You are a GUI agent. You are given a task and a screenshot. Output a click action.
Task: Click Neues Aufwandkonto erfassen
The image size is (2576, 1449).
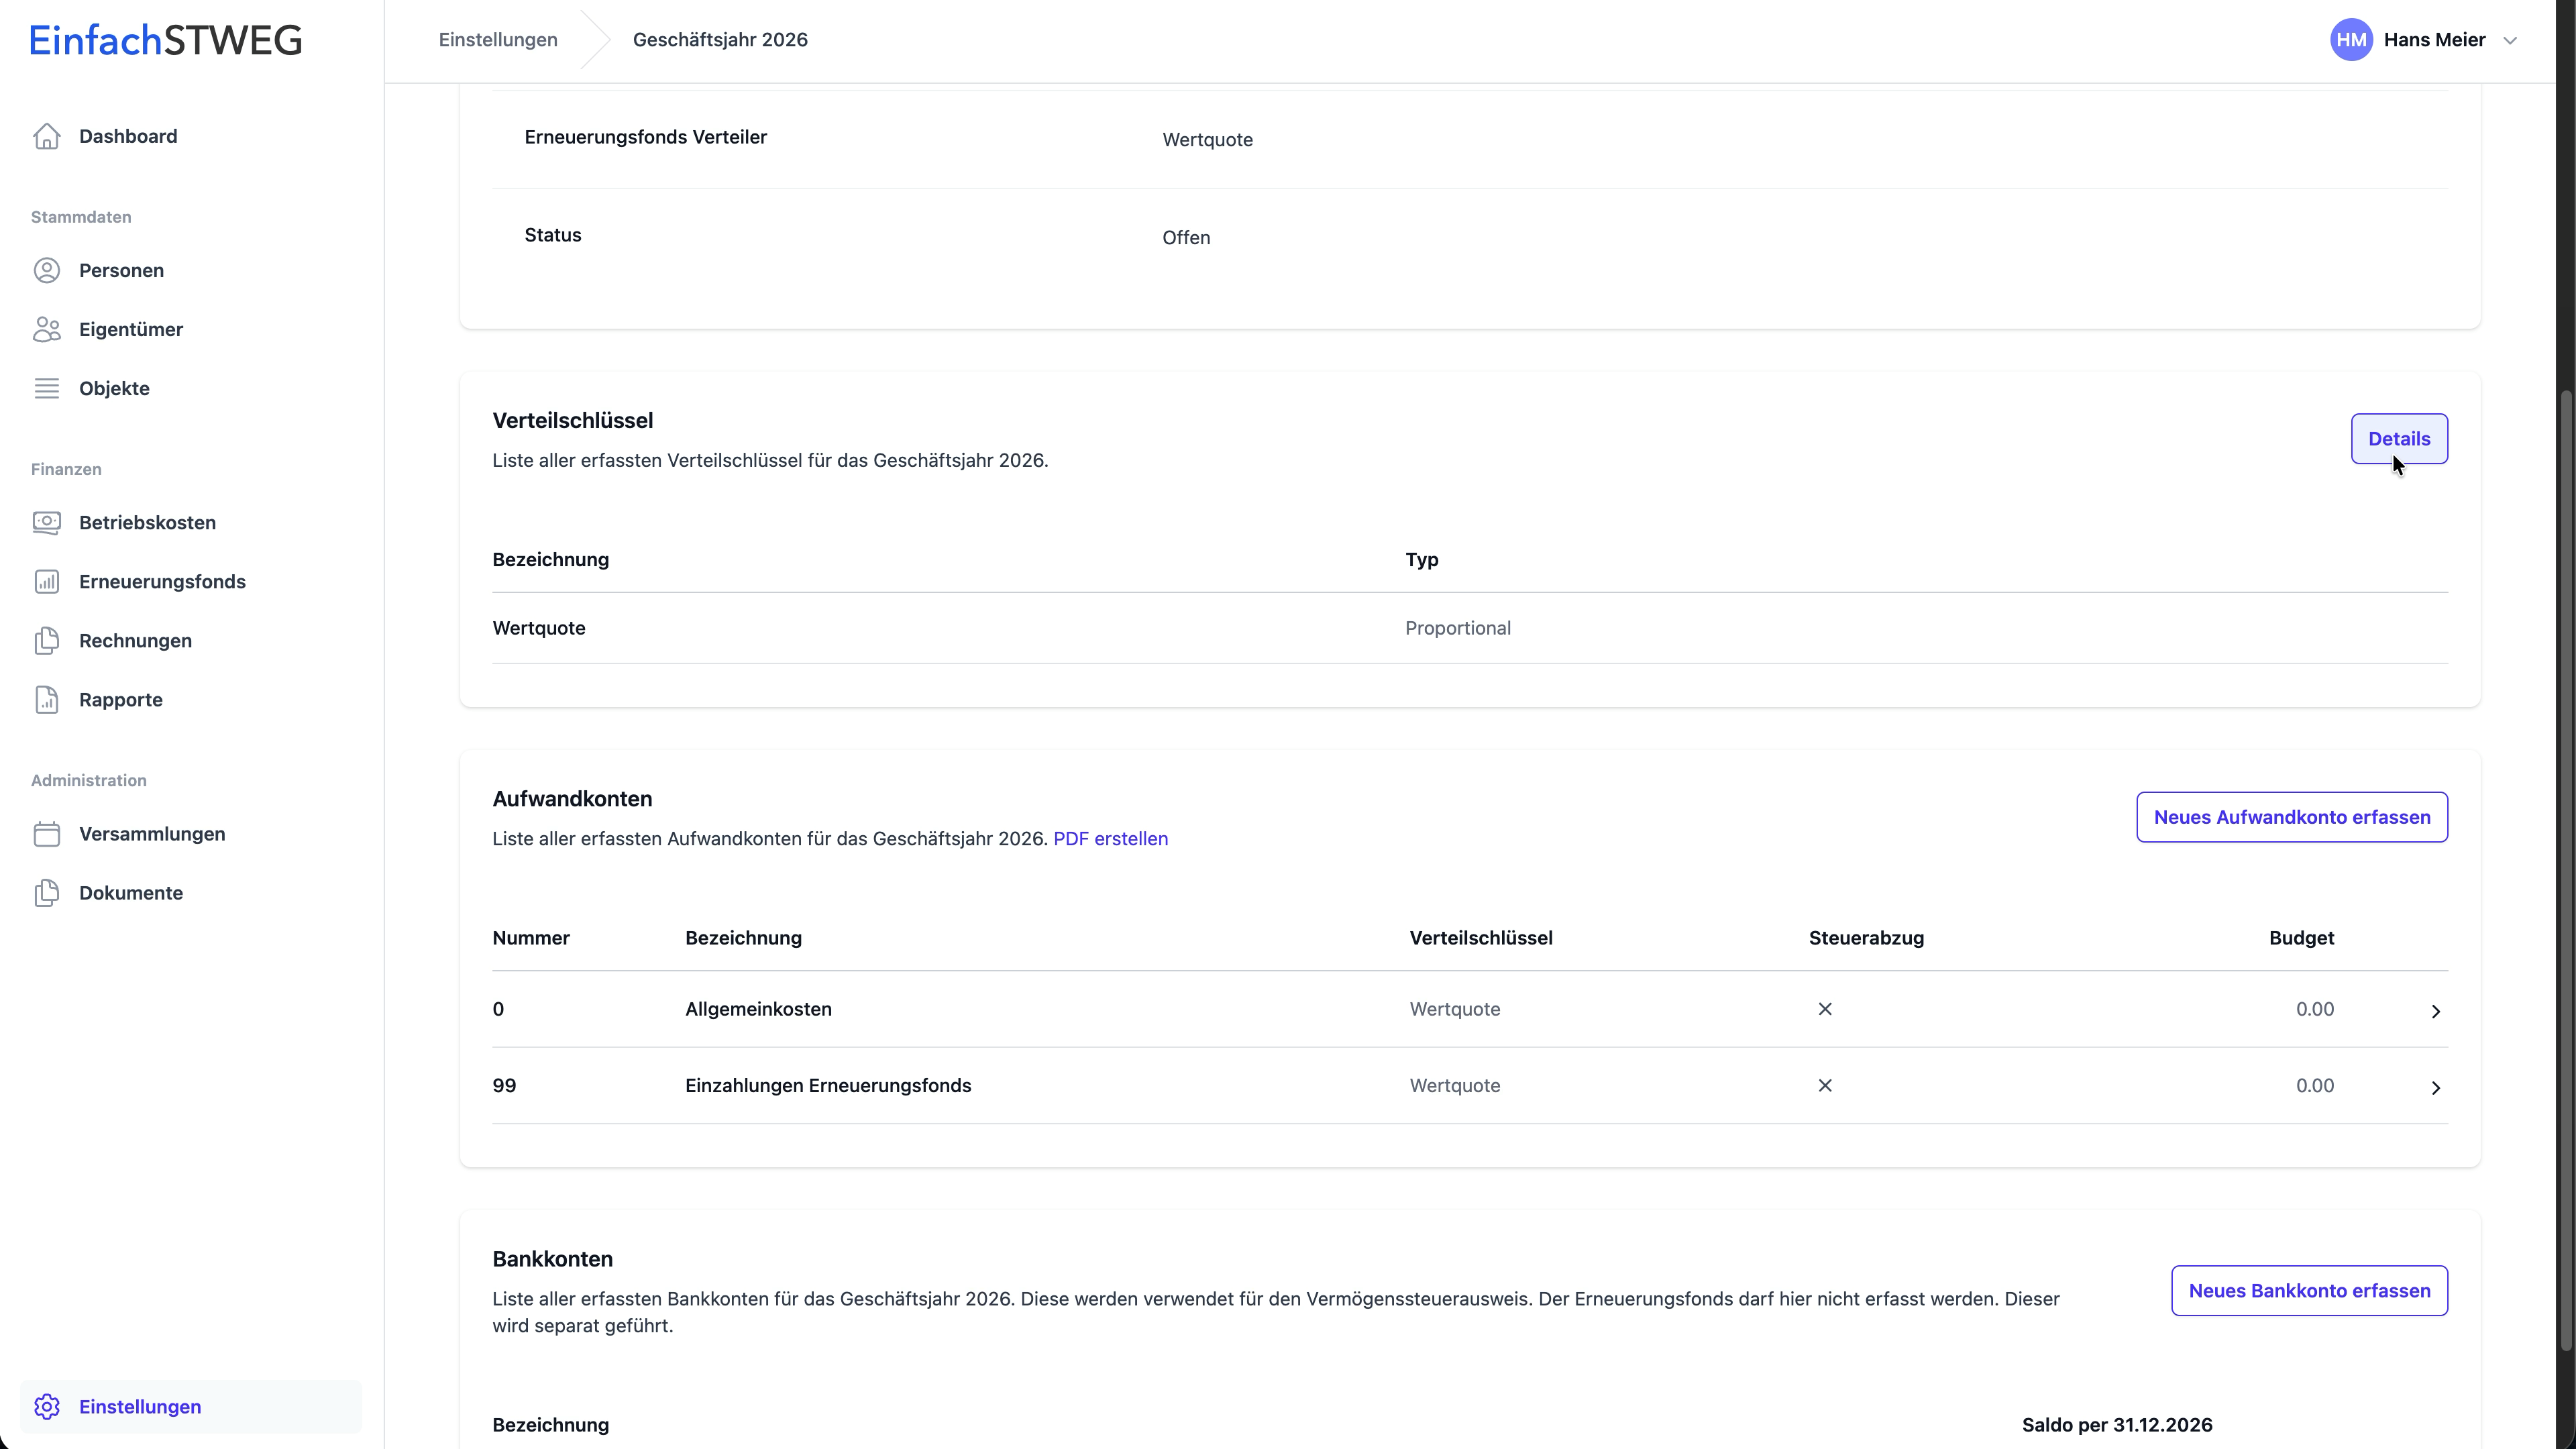(2291, 818)
